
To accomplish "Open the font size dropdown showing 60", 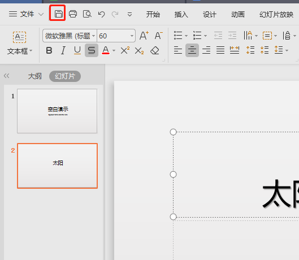I will [132, 36].
